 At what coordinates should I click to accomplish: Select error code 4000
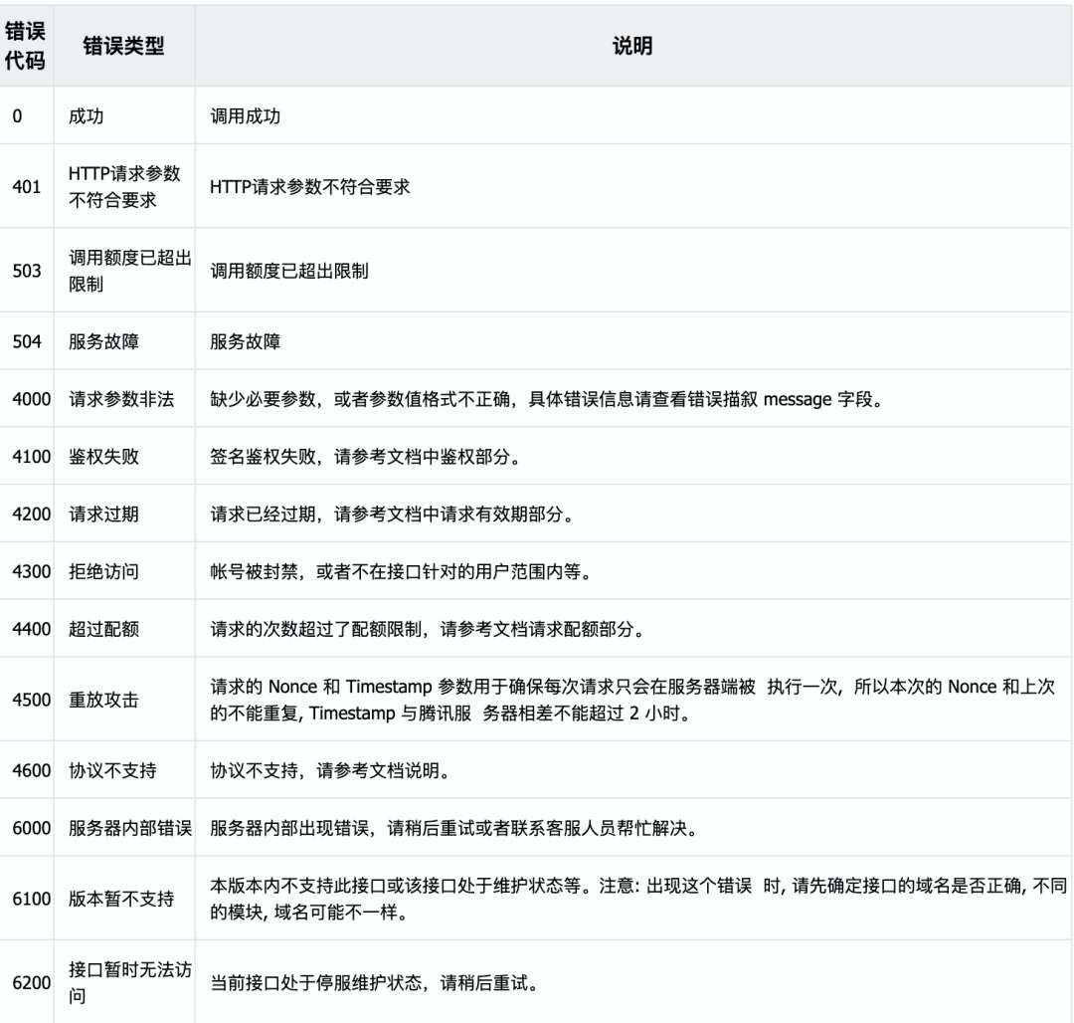pyautogui.click(x=32, y=399)
